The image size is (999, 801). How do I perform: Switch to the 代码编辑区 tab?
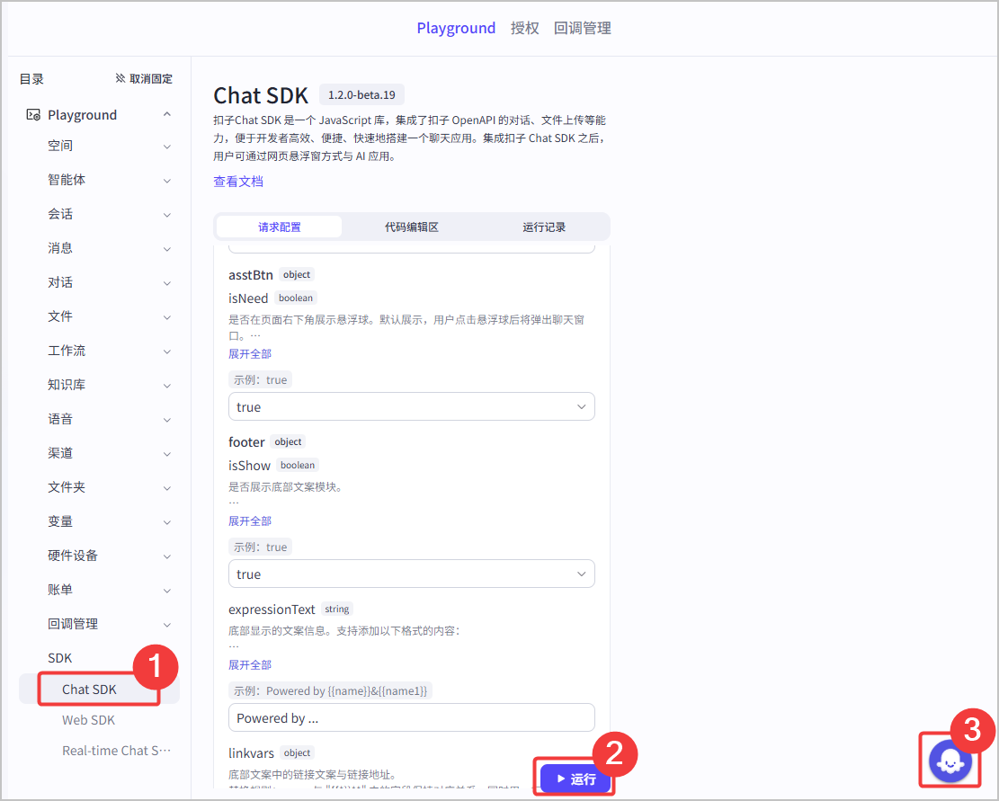click(x=412, y=227)
